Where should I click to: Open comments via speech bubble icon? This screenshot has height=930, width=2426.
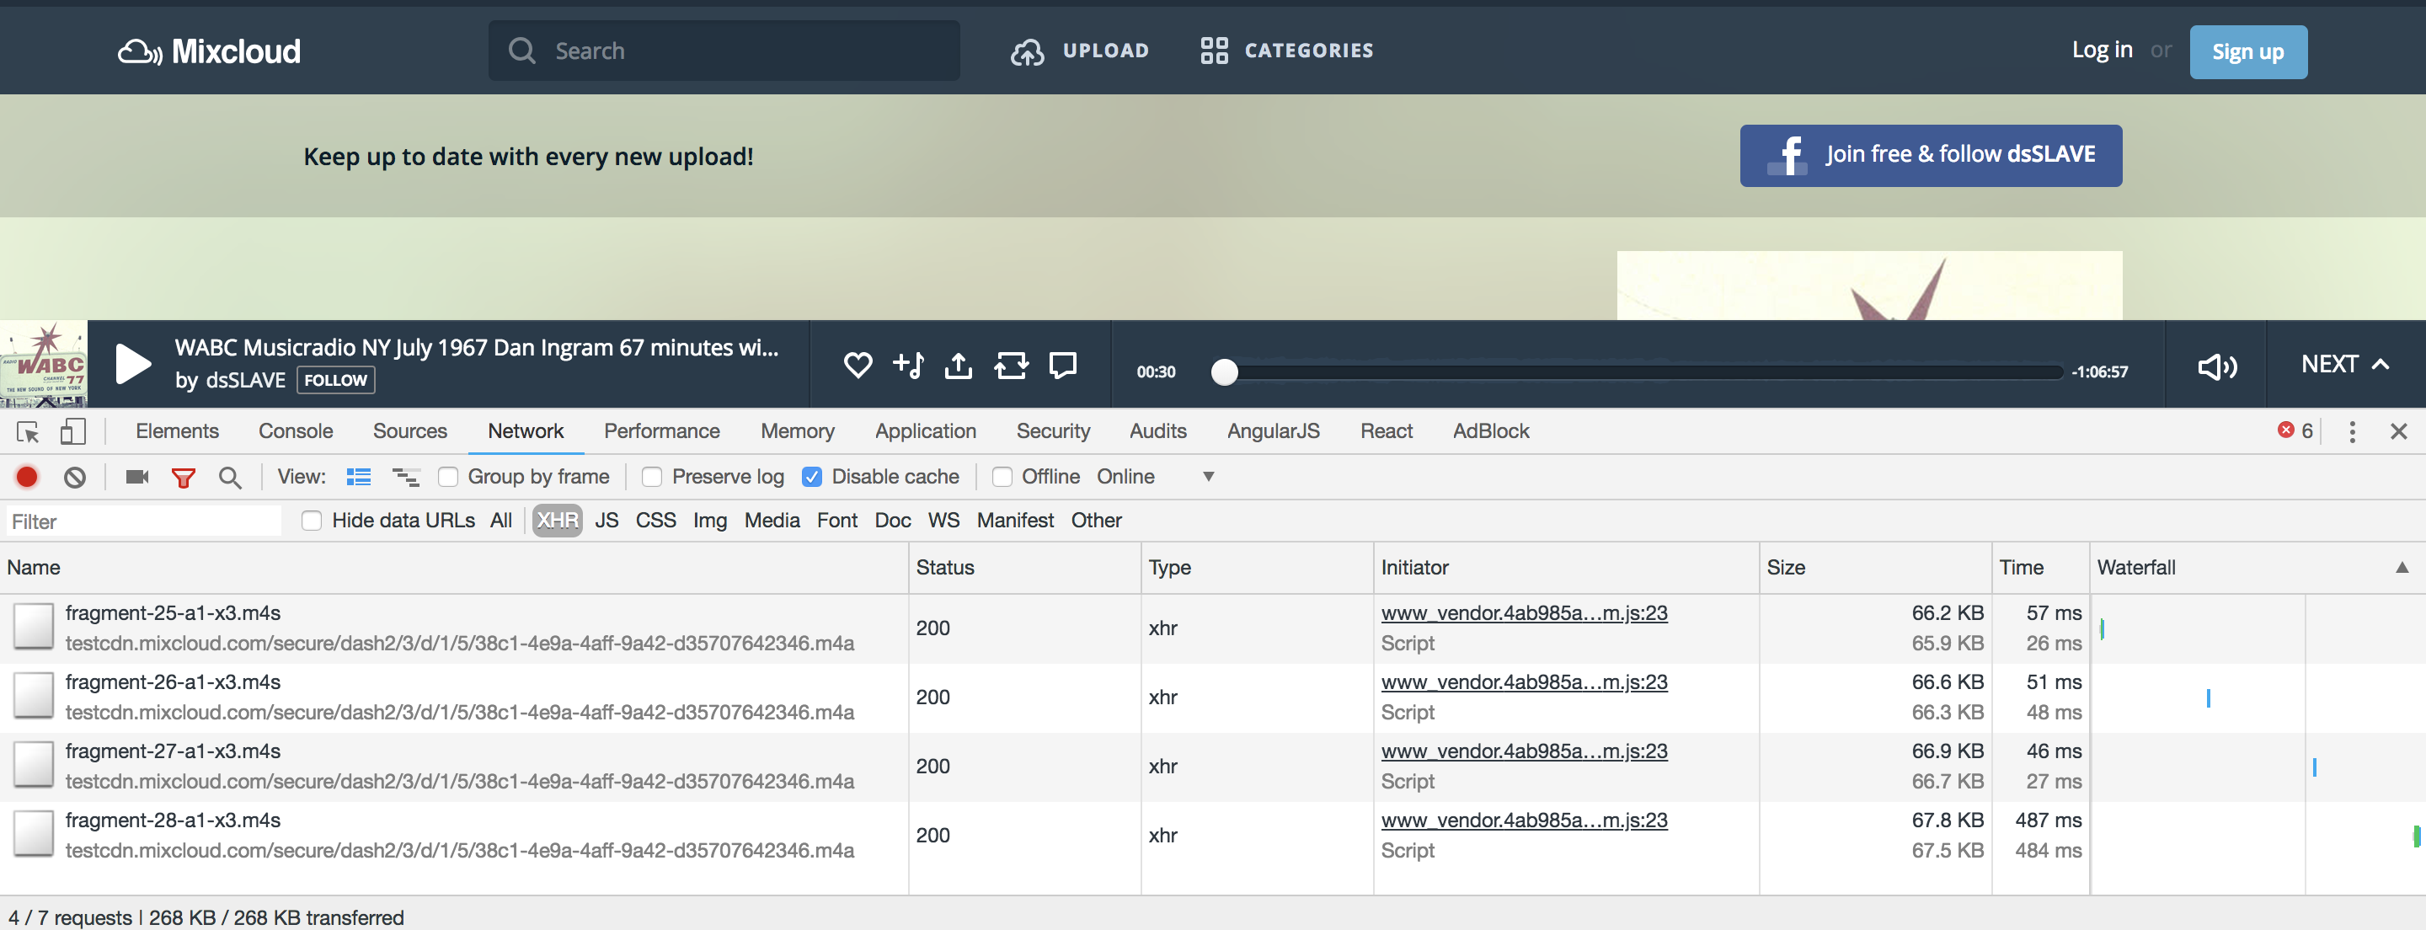pyautogui.click(x=1062, y=365)
